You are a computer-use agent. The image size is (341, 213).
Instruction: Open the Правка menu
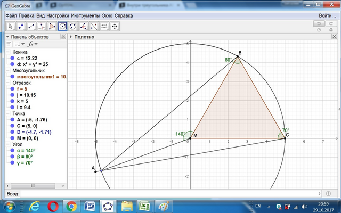tap(26, 15)
